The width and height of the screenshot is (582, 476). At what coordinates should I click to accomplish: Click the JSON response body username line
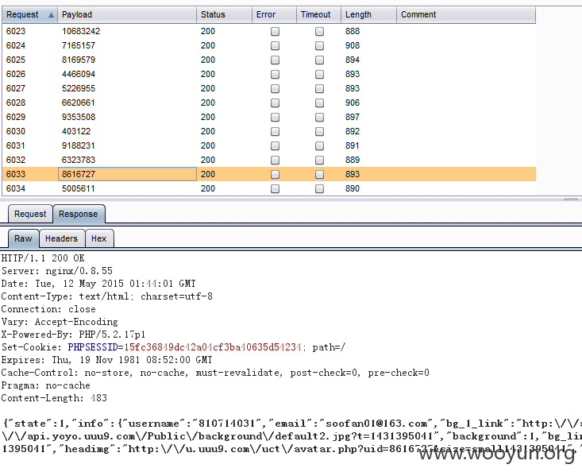pyautogui.click(x=291, y=424)
